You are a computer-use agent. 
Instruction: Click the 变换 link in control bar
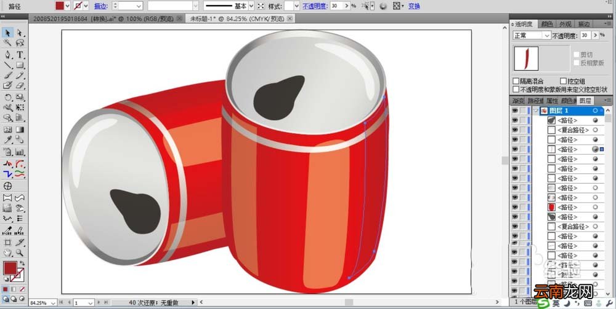[x=414, y=6]
